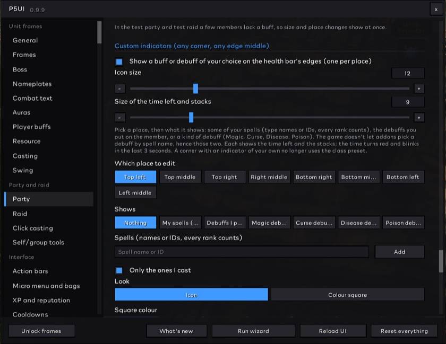Open the What's new panel
This screenshot has width=446, height=344.
coord(176,331)
